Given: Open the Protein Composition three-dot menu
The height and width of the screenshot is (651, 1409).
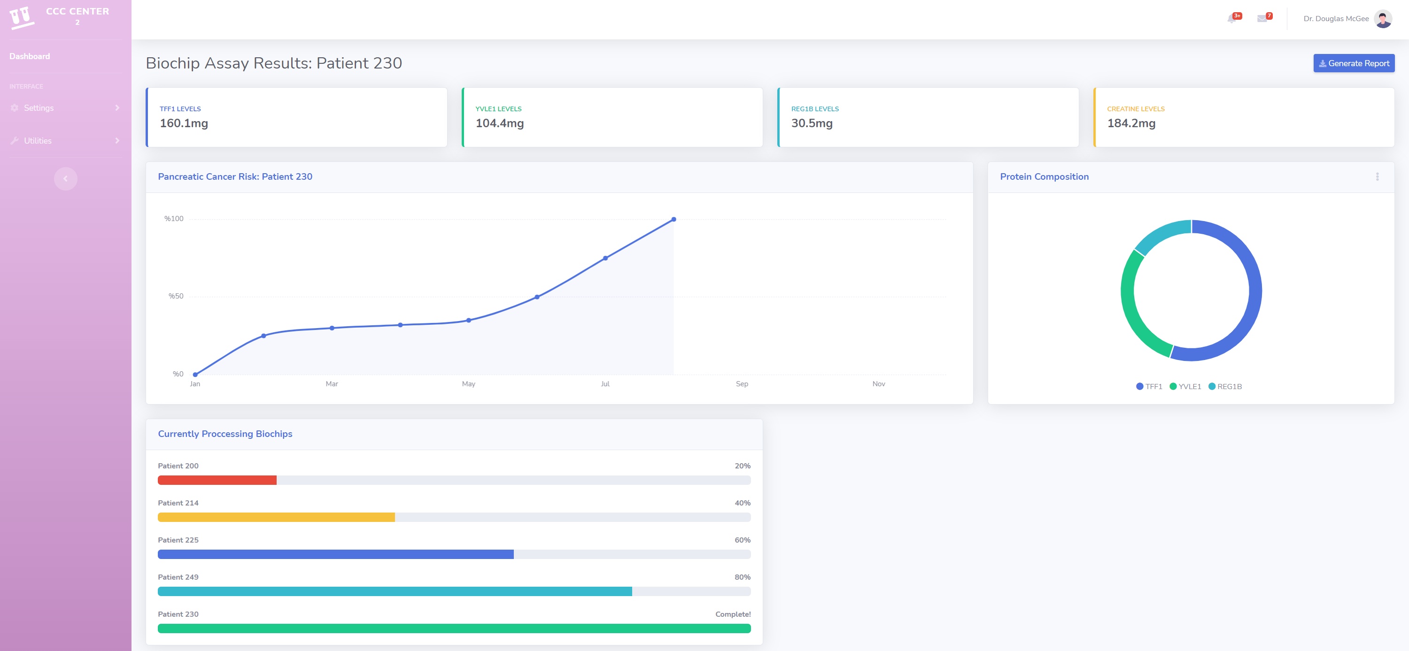Looking at the screenshot, I should tap(1377, 176).
